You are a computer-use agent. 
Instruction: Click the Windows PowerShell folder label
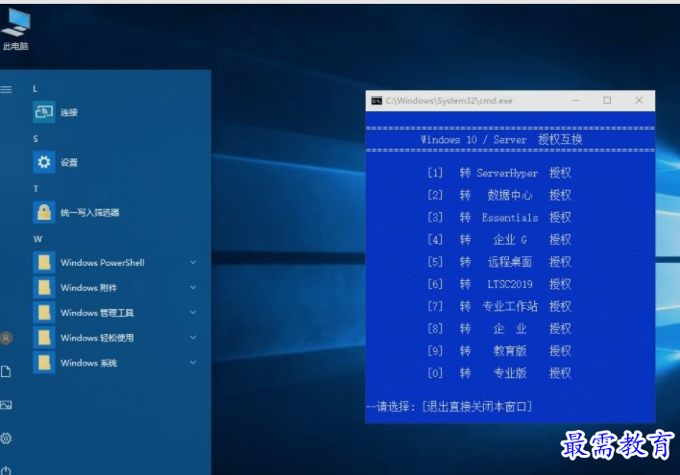pyautogui.click(x=103, y=263)
